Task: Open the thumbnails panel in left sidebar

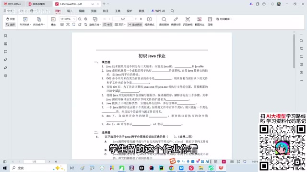Action: (5, 43)
